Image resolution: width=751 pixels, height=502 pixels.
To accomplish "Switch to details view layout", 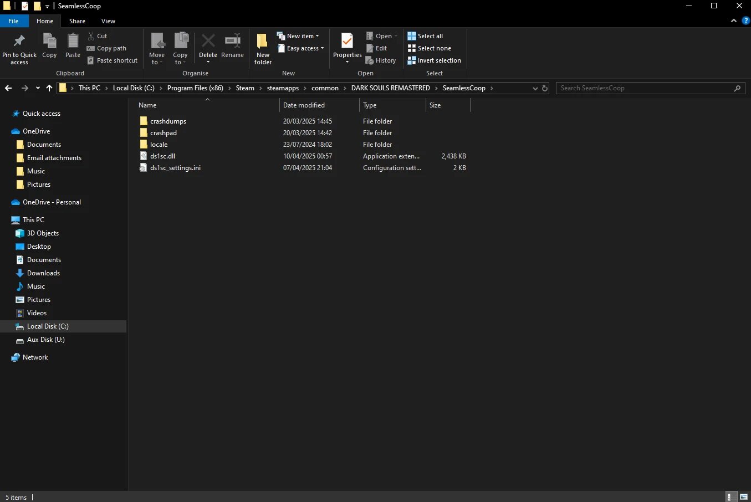I will point(732,497).
